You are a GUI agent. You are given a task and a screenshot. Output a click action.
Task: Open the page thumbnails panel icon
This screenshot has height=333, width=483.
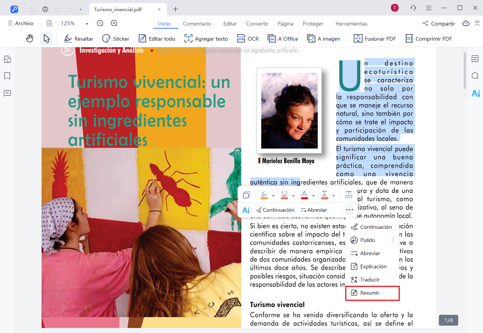(x=7, y=59)
